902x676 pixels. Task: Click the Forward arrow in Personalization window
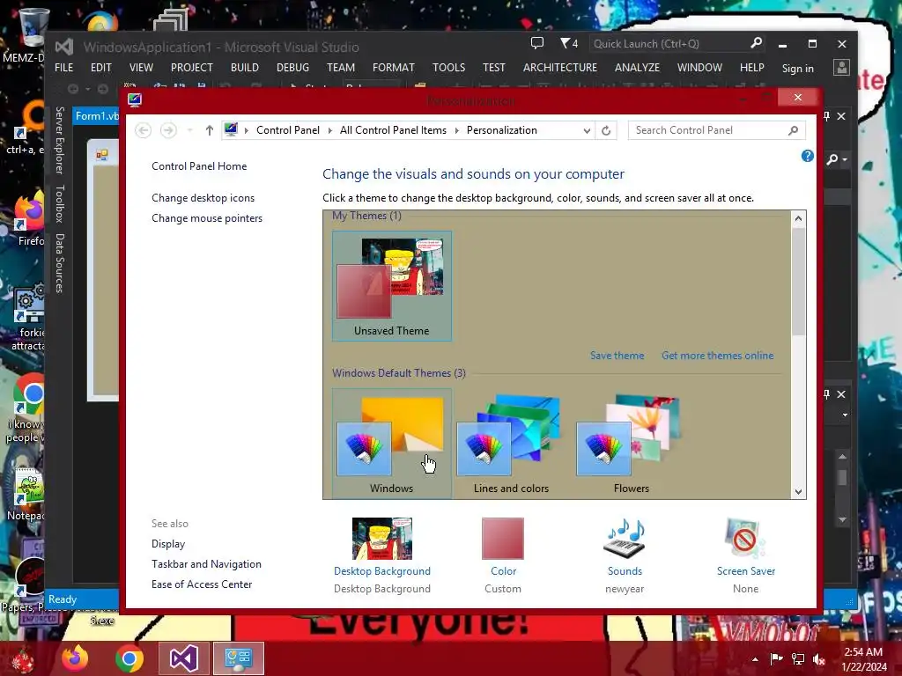coord(168,130)
